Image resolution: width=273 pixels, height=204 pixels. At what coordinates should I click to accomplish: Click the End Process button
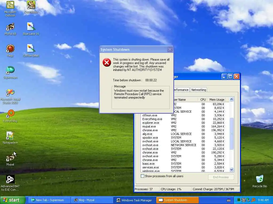coord(221,177)
